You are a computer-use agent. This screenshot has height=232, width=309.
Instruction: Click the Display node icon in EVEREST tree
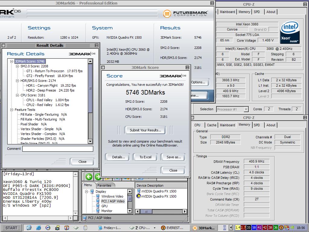pyautogui.click(x=92, y=191)
